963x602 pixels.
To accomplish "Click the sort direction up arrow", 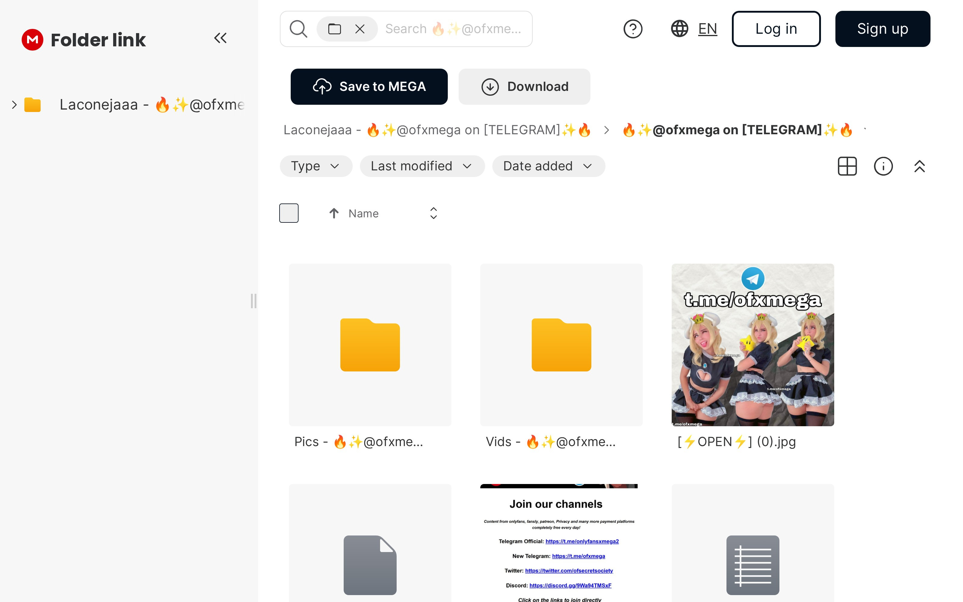I will (334, 213).
